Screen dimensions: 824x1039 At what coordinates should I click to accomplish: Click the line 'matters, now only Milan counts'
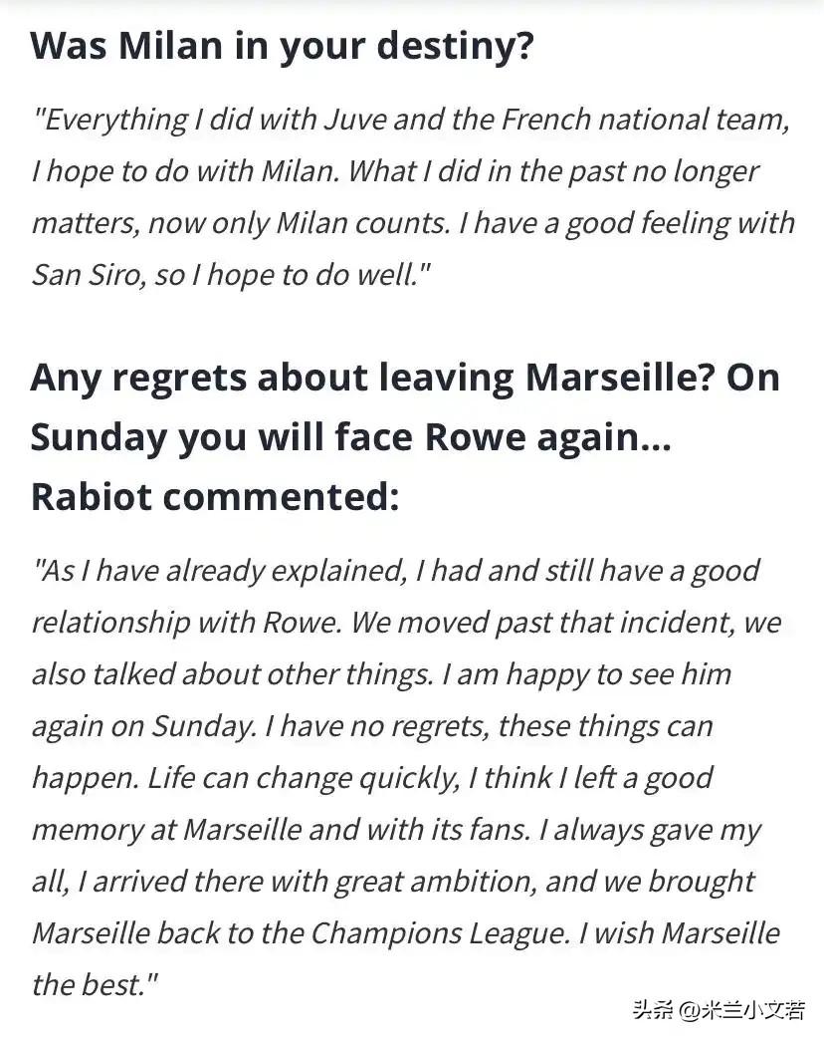414,224
